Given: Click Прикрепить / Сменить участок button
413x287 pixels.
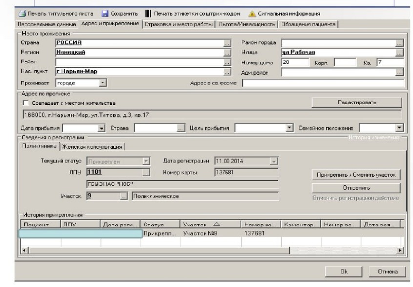Looking at the screenshot, I should pos(355,175).
